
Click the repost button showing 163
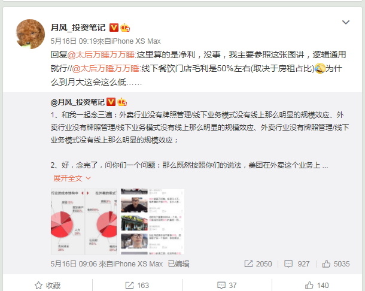point(137,286)
